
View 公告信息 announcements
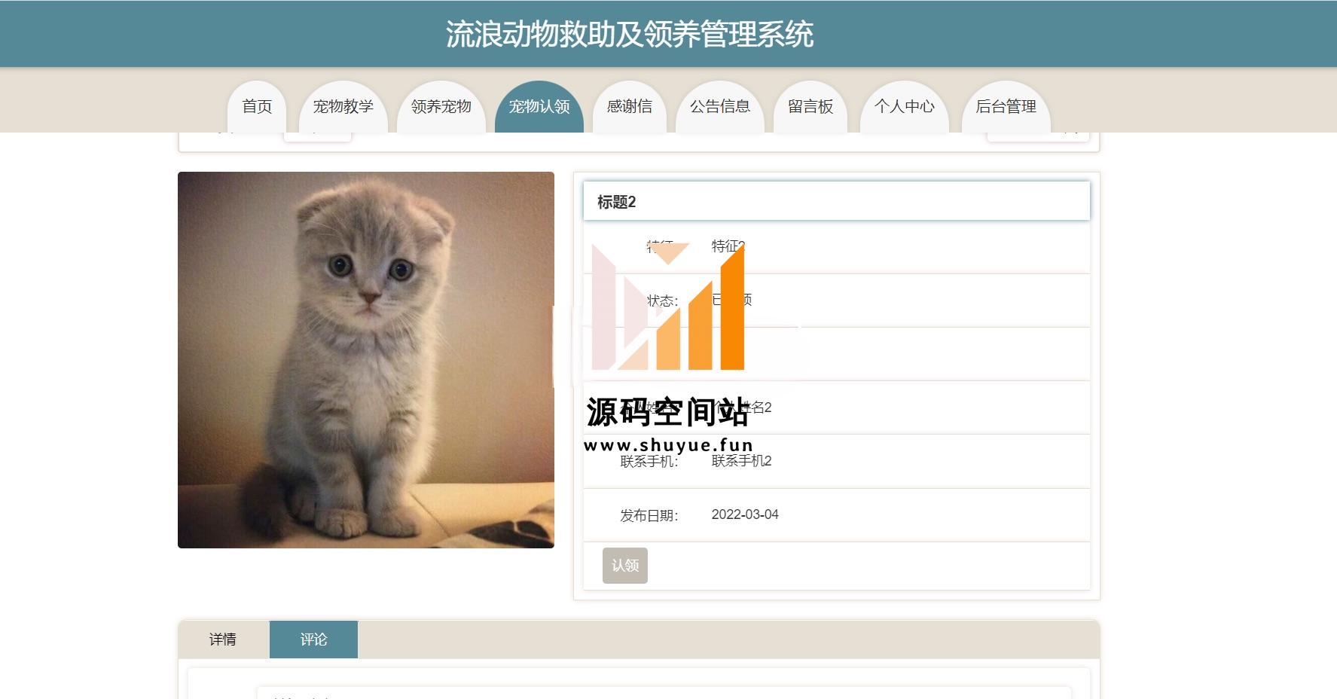pos(720,106)
